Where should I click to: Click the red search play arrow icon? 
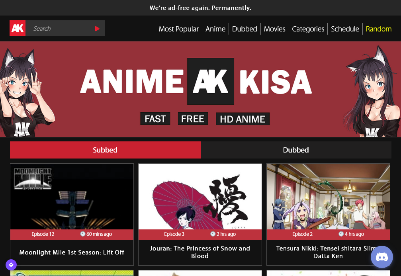(97, 29)
